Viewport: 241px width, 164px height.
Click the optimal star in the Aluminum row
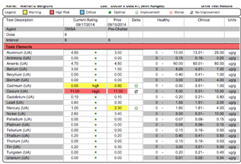pos(95,53)
